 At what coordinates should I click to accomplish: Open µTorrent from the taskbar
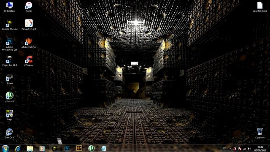coord(92,148)
